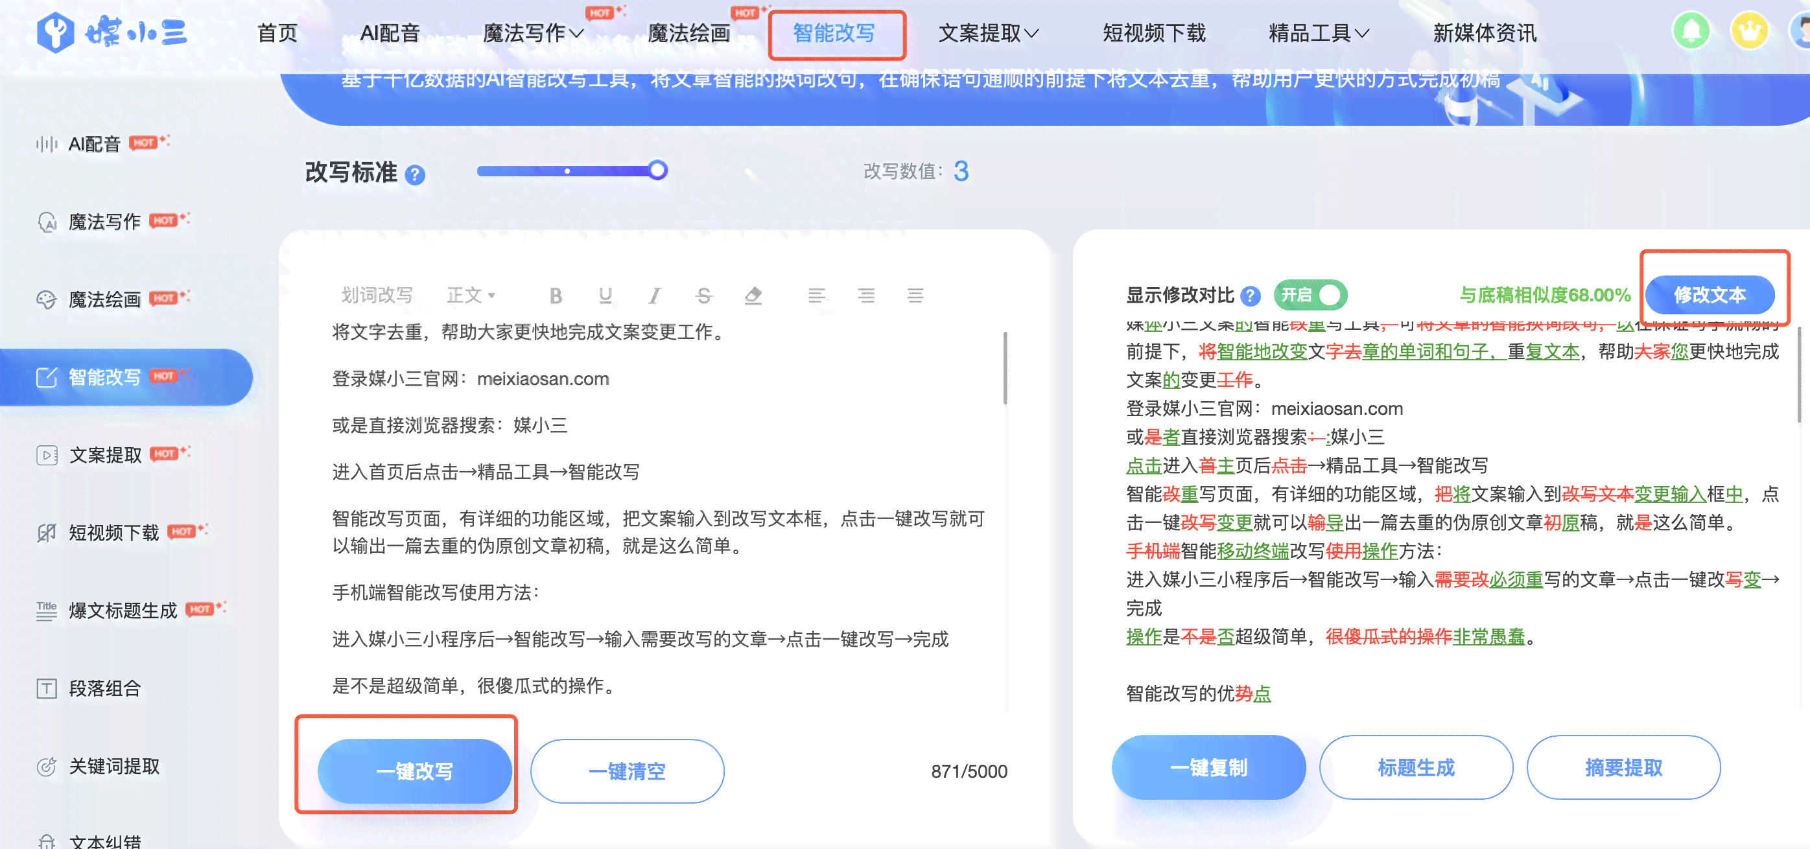Screen dimensions: 1810x849
Task: Click the 智能改写 edit sidebar icon
Action: click(47, 378)
